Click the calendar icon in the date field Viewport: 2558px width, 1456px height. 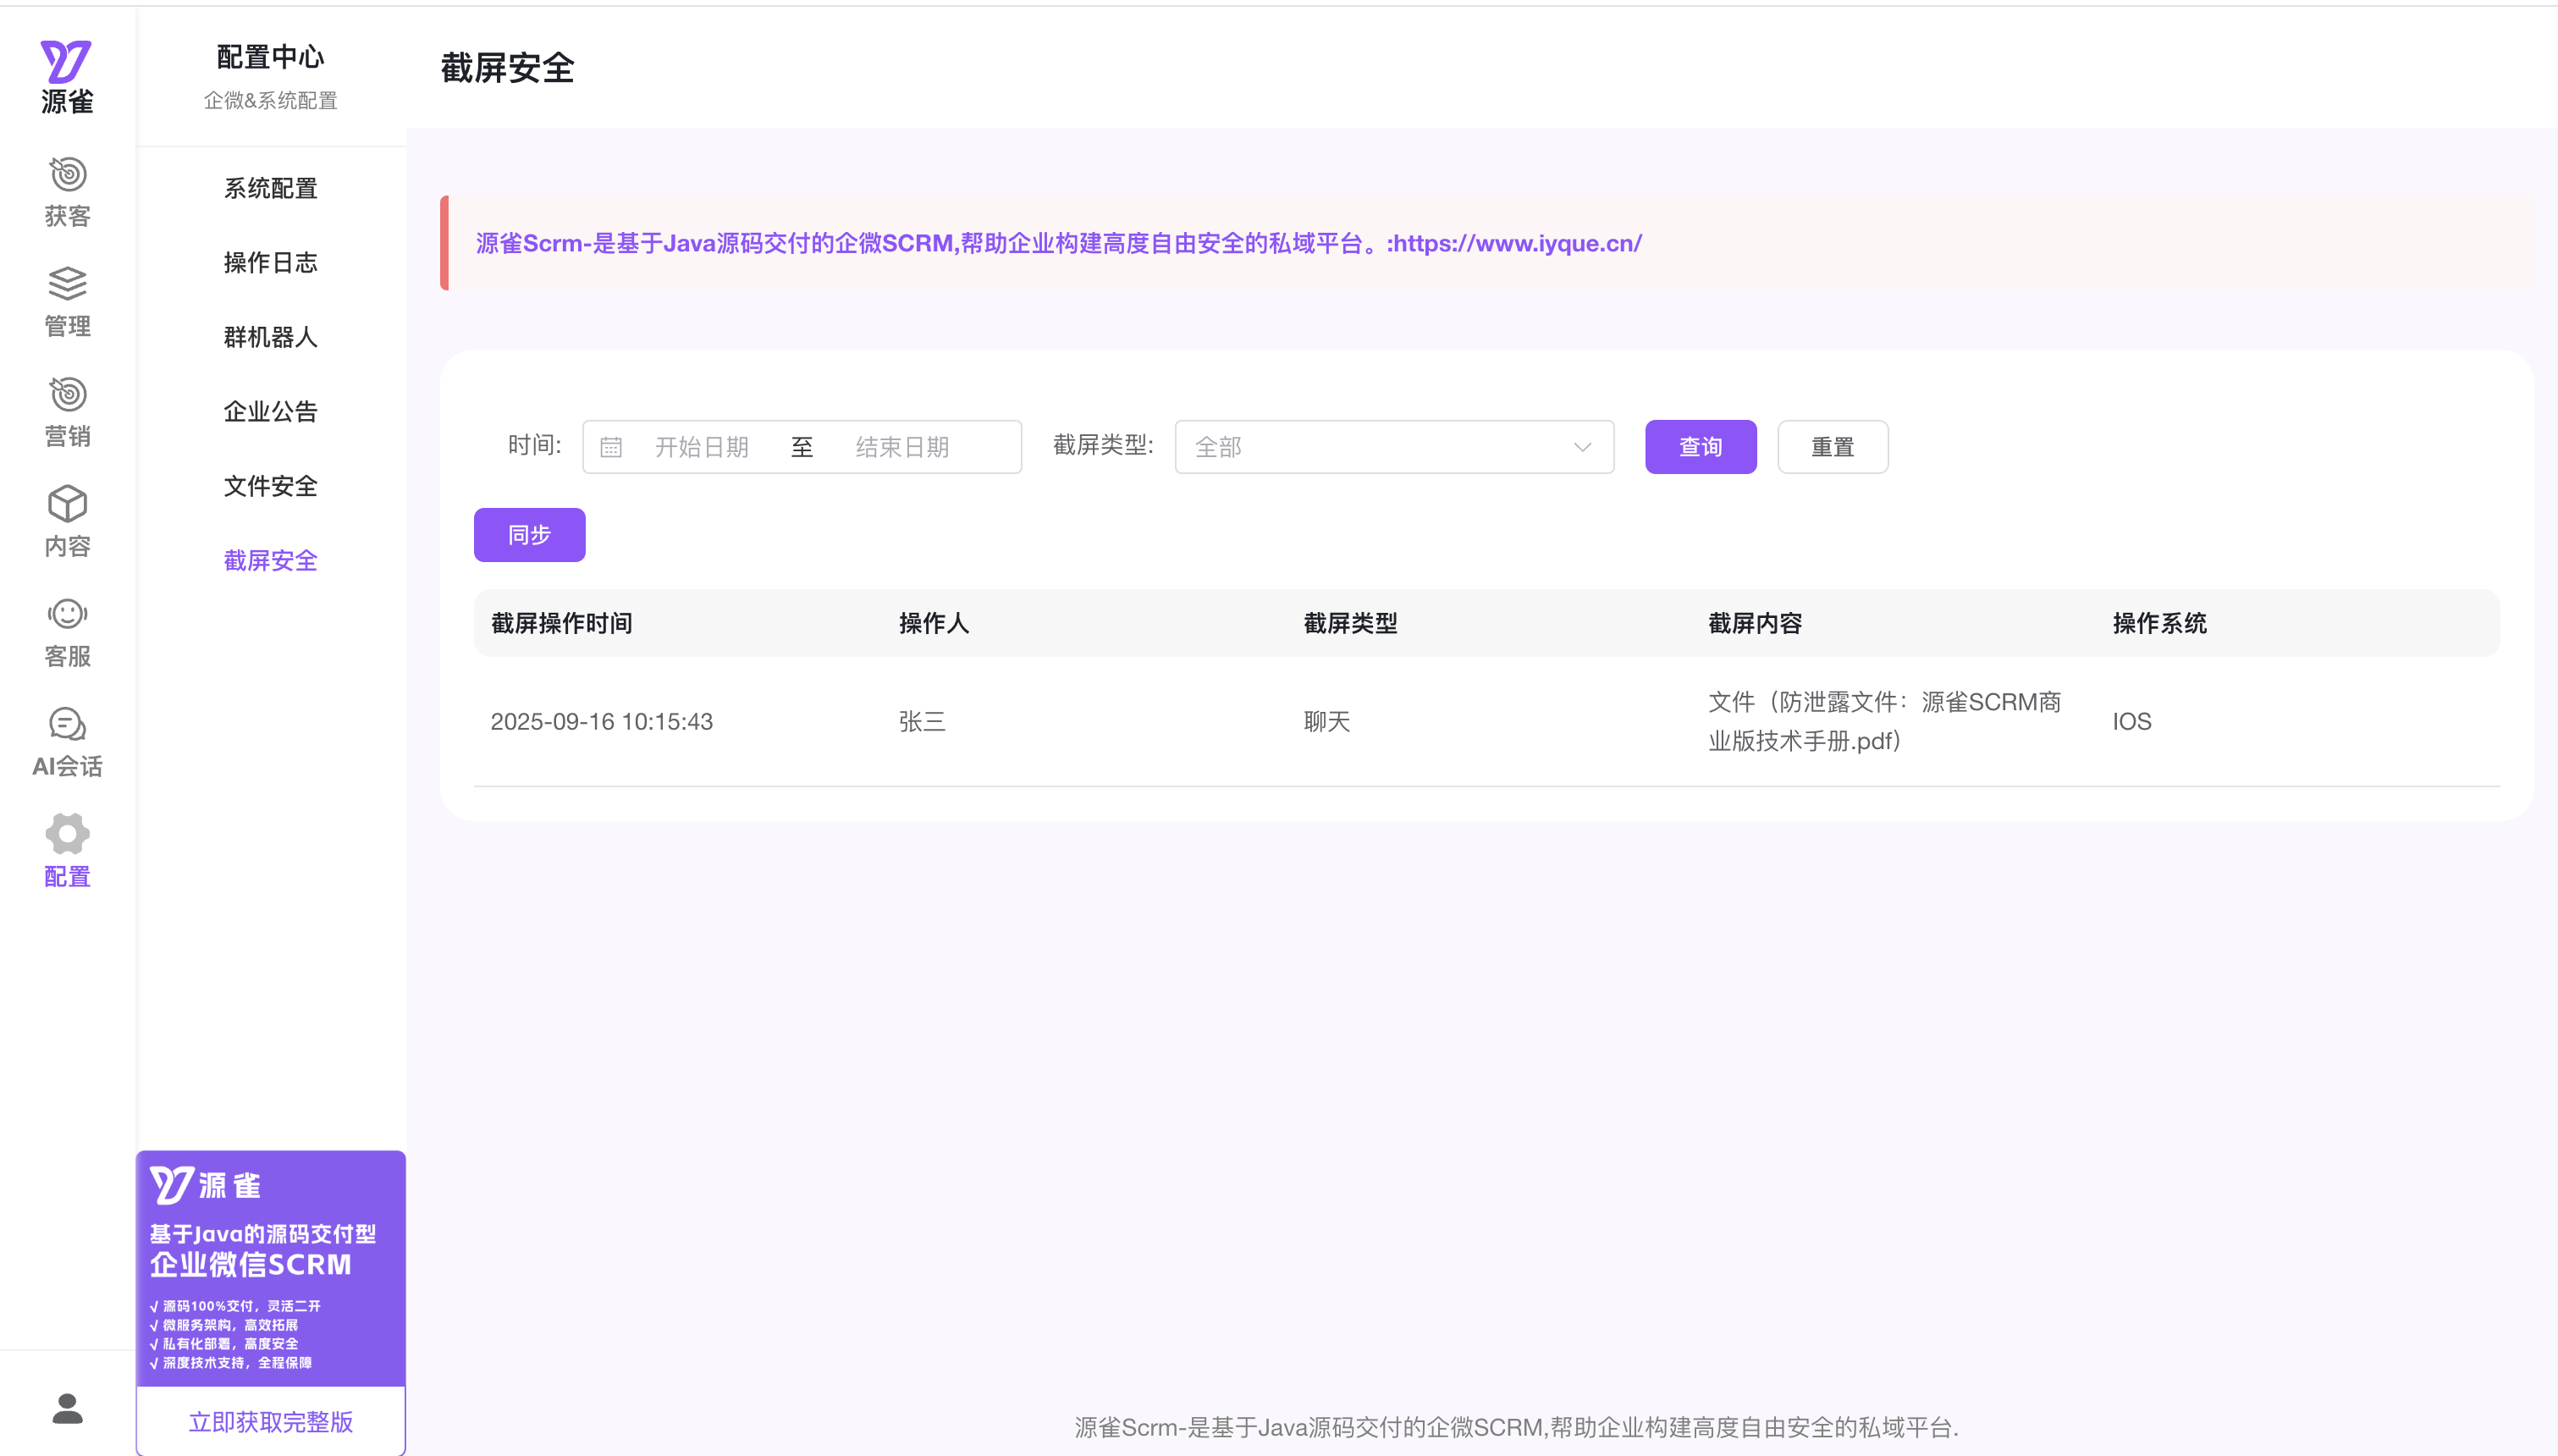612,446
